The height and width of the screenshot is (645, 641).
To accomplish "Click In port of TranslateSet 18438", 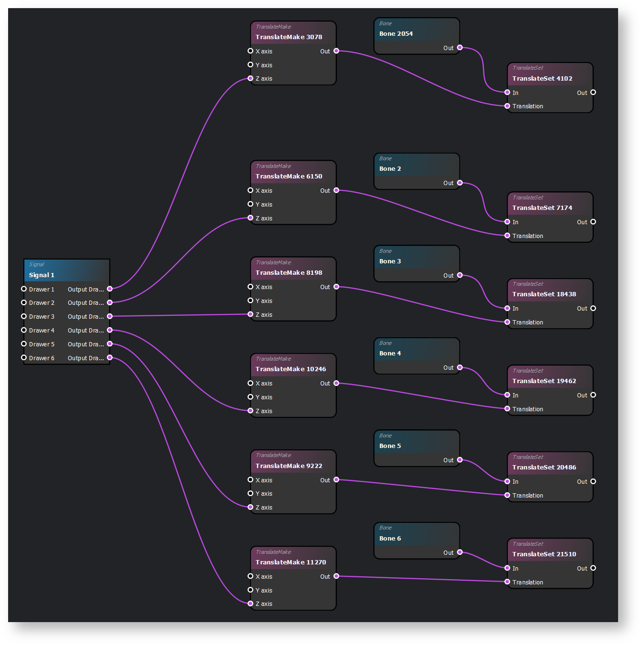I will pyautogui.click(x=507, y=308).
